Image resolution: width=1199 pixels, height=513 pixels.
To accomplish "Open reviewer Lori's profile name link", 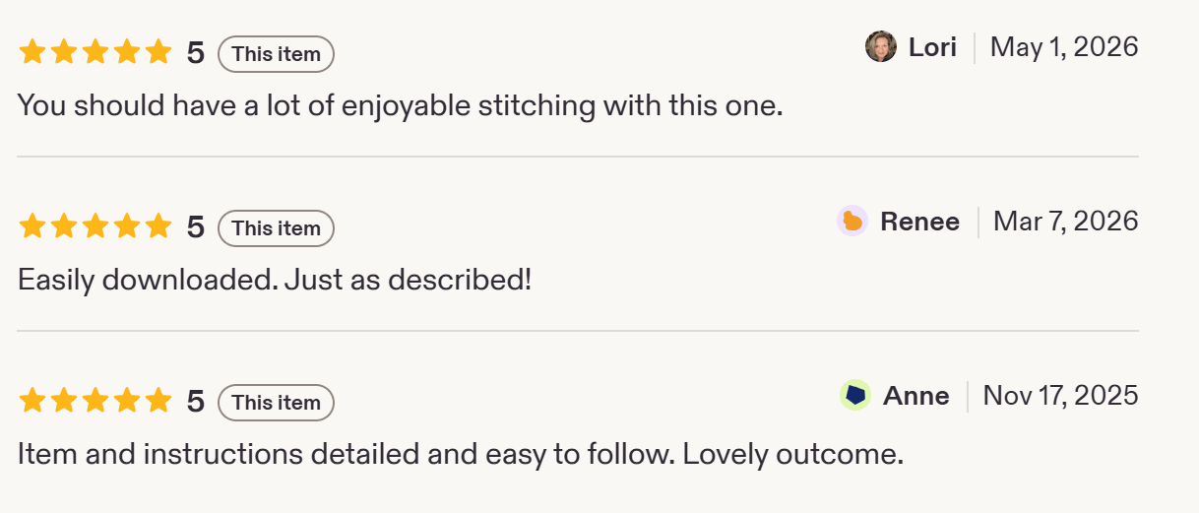I will [x=932, y=47].
